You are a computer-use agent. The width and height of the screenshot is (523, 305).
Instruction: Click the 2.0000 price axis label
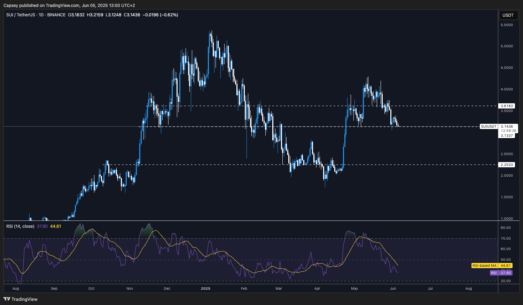click(x=507, y=176)
